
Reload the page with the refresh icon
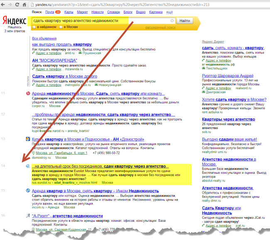click(17, 5)
